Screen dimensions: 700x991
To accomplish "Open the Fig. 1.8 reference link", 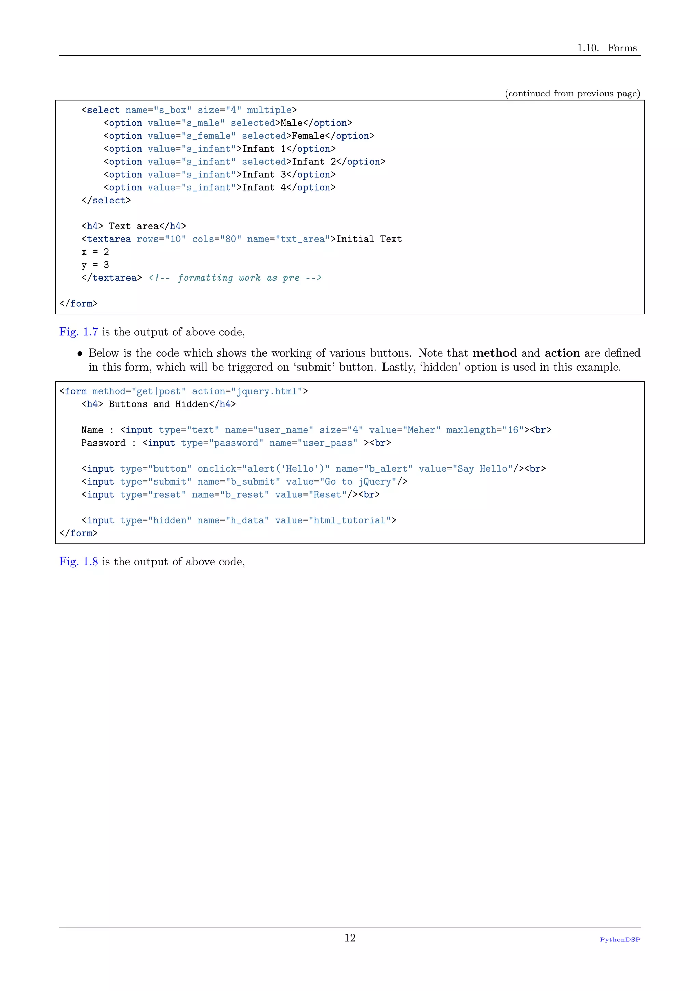I will point(79,562).
